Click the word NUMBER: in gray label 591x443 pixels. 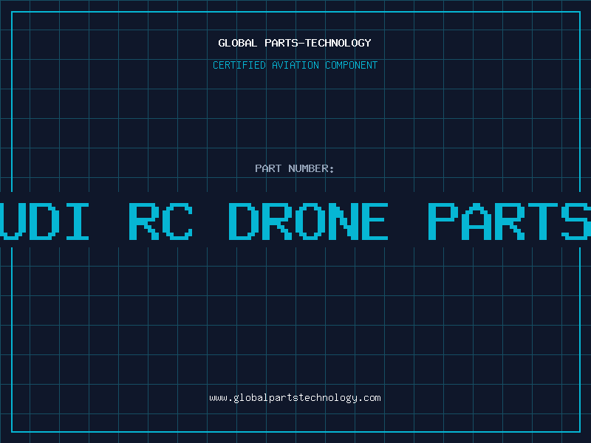click(x=311, y=168)
